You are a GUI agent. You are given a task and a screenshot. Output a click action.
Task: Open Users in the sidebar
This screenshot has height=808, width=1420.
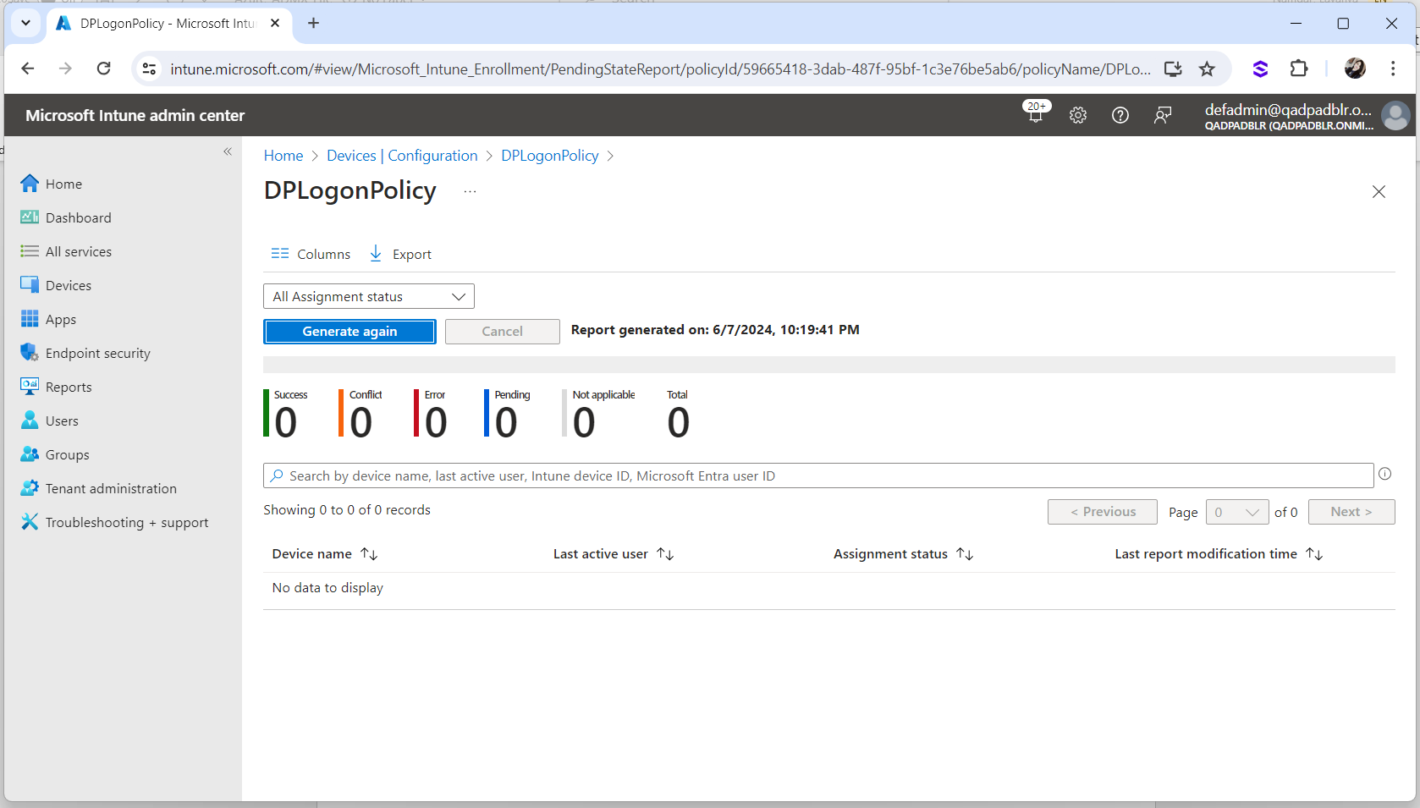click(x=49, y=420)
